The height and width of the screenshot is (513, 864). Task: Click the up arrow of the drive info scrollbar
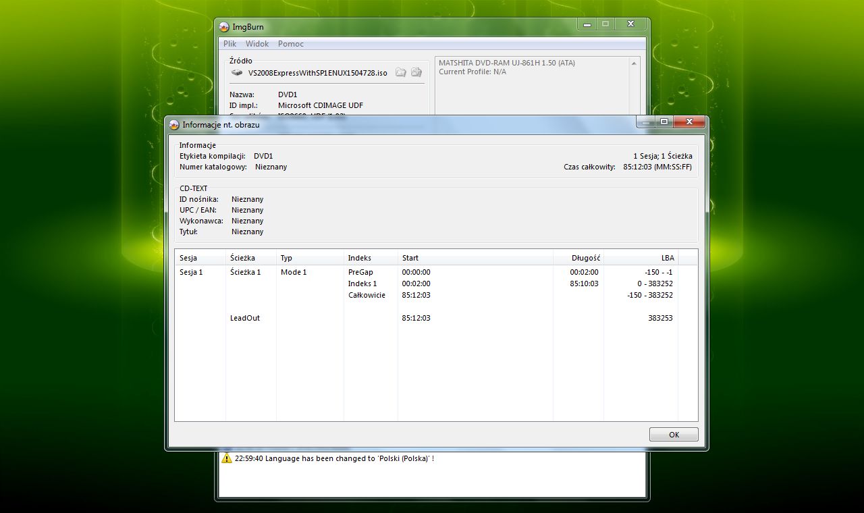[x=634, y=63]
